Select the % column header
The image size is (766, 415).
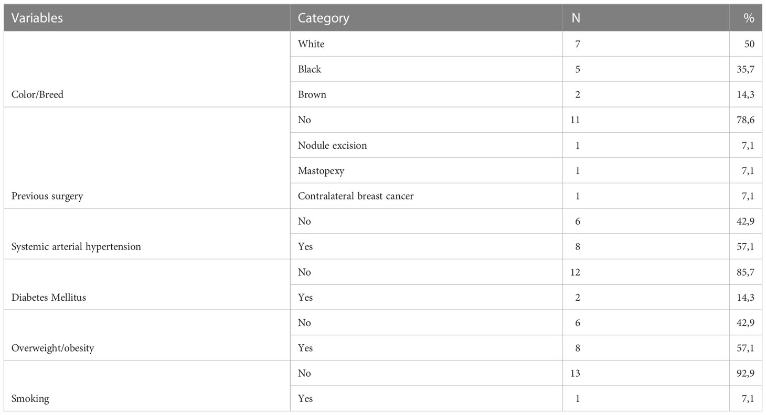pyautogui.click(x=746, y=18)
